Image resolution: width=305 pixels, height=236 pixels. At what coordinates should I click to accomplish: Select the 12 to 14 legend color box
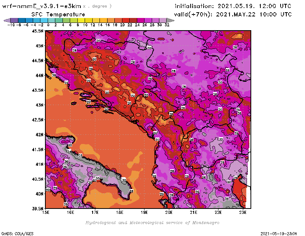96,20
